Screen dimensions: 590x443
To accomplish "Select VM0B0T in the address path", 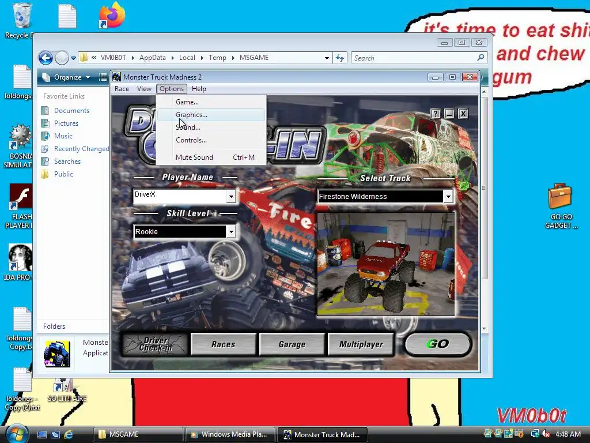I will [114, 58].
